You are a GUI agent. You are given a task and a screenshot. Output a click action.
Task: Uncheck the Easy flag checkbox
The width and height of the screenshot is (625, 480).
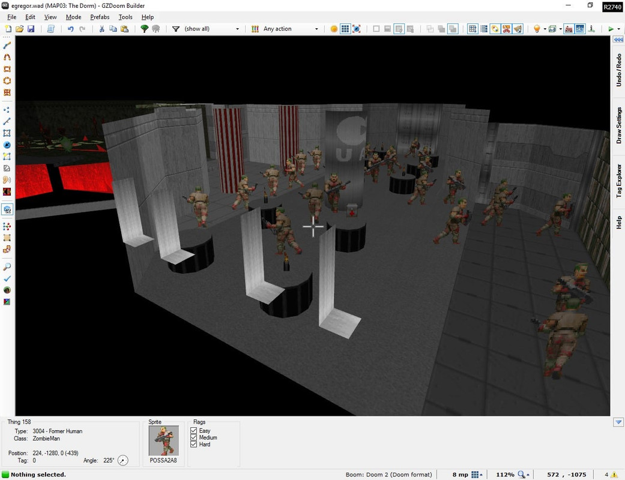(194, 431)
